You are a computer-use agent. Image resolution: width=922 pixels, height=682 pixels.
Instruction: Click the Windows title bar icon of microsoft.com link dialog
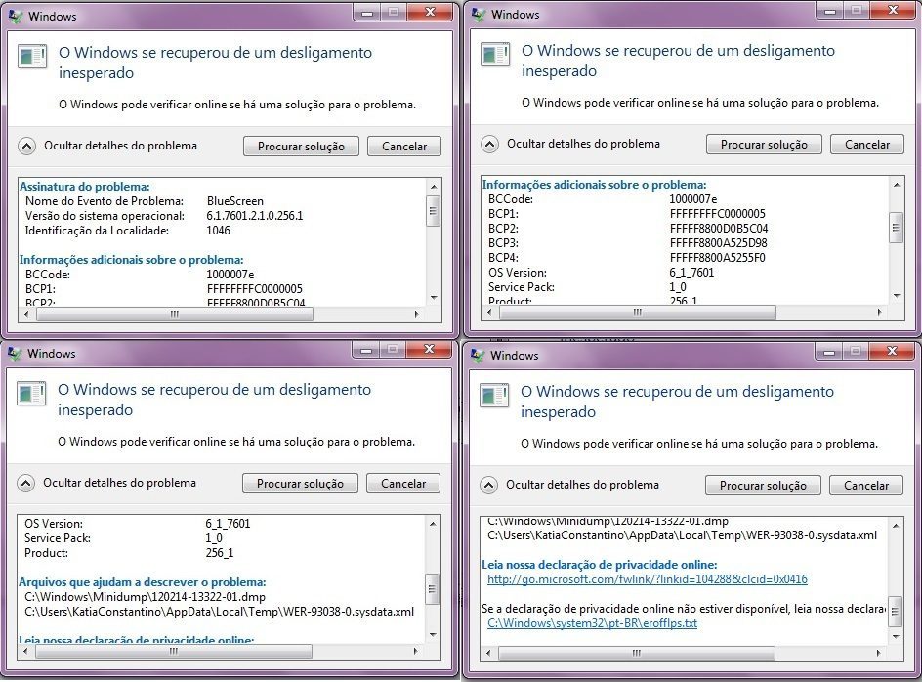[478, 355]
